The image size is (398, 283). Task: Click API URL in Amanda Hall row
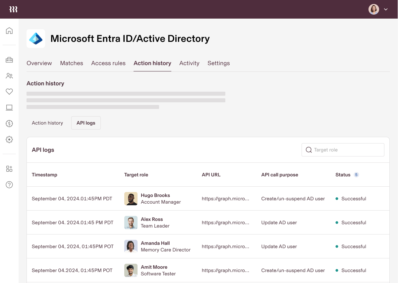tap(225, 246)
